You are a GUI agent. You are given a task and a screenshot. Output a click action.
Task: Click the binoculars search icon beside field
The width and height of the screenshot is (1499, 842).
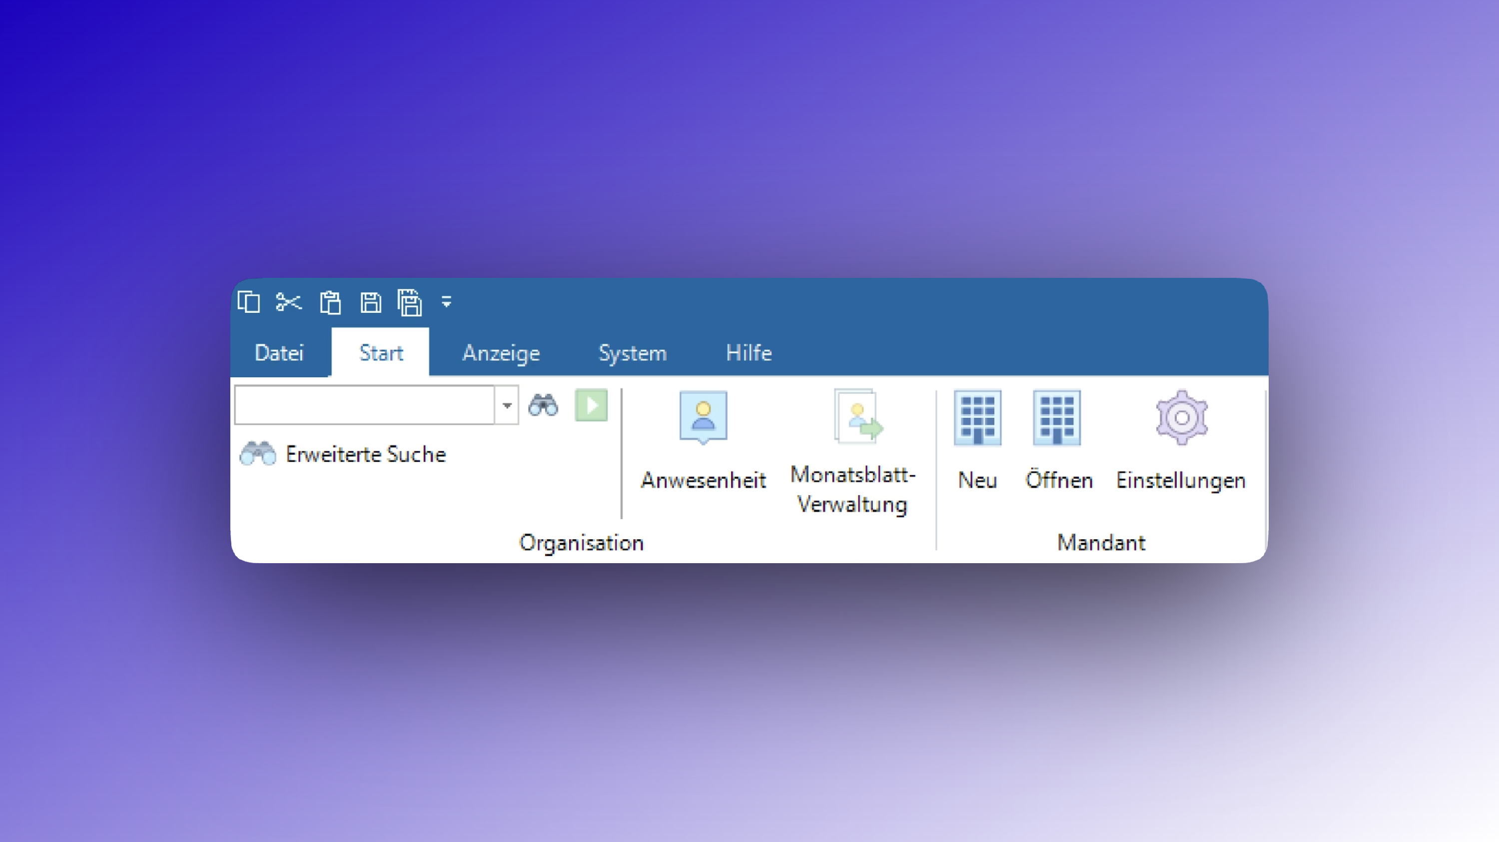tap(543, 405)
